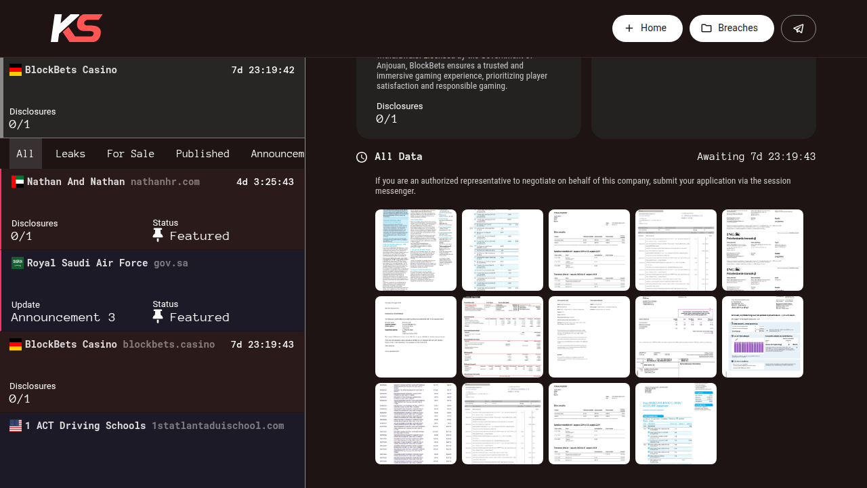This screenshot has height=488, width=867.
Task: Open the Nathan And Nathan entry
Action: (153, 209)
